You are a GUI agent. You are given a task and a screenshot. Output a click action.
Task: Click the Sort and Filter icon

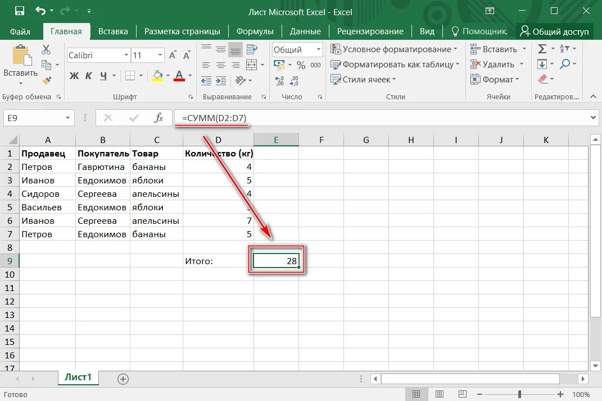(x=565, y=49)
